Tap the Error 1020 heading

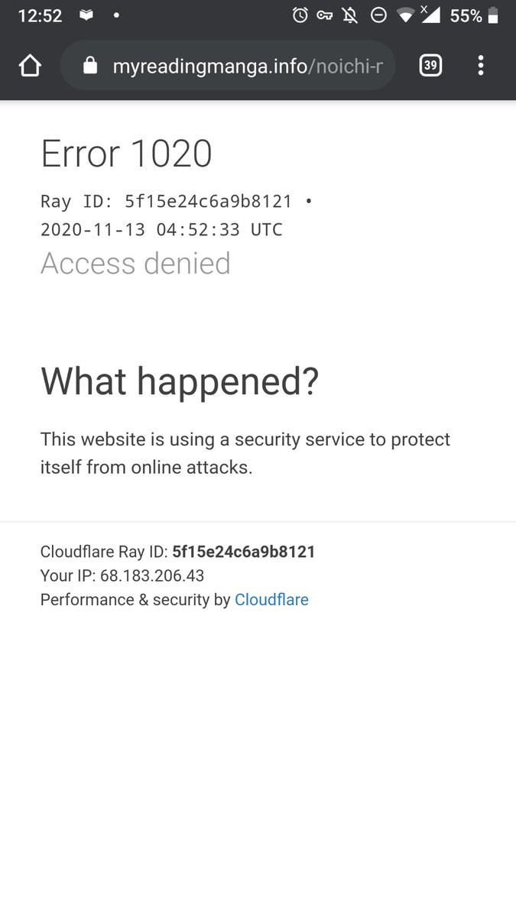[126, 154]
